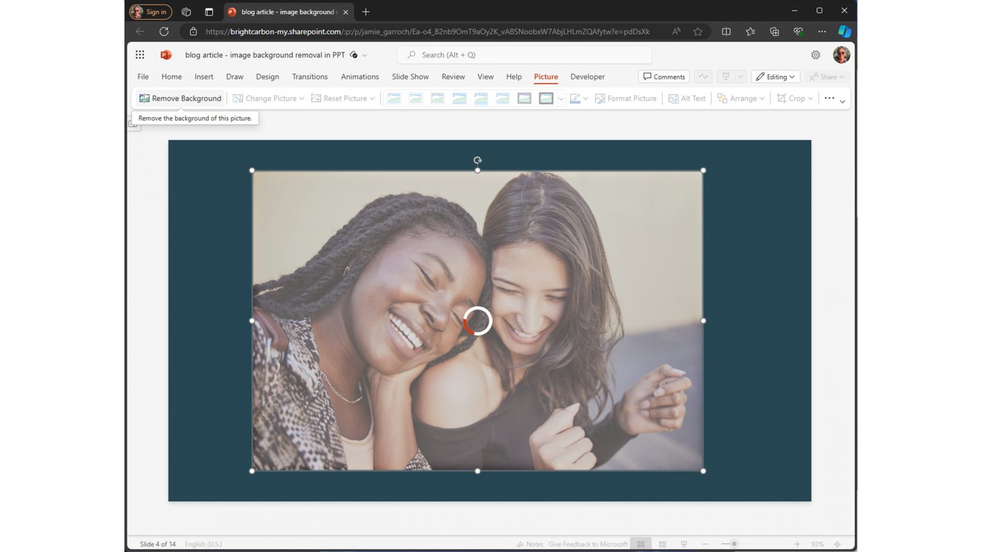Switch to the Picture ribbon tab
The width and height of the screenshot is (982, 552).
click(545, 77)
